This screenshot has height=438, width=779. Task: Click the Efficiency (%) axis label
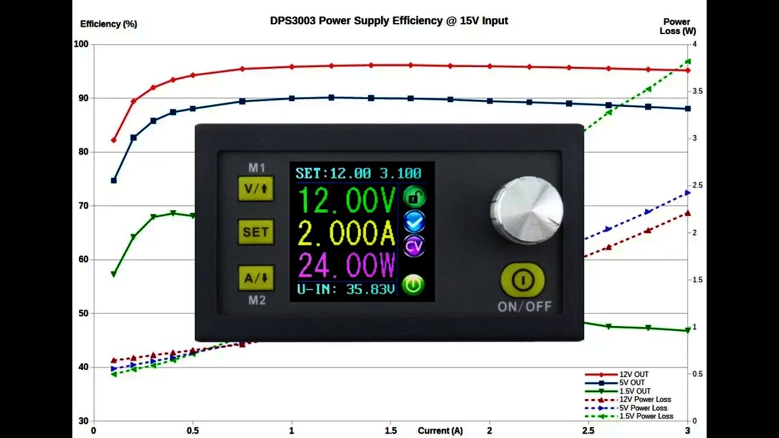click(108, 24)
